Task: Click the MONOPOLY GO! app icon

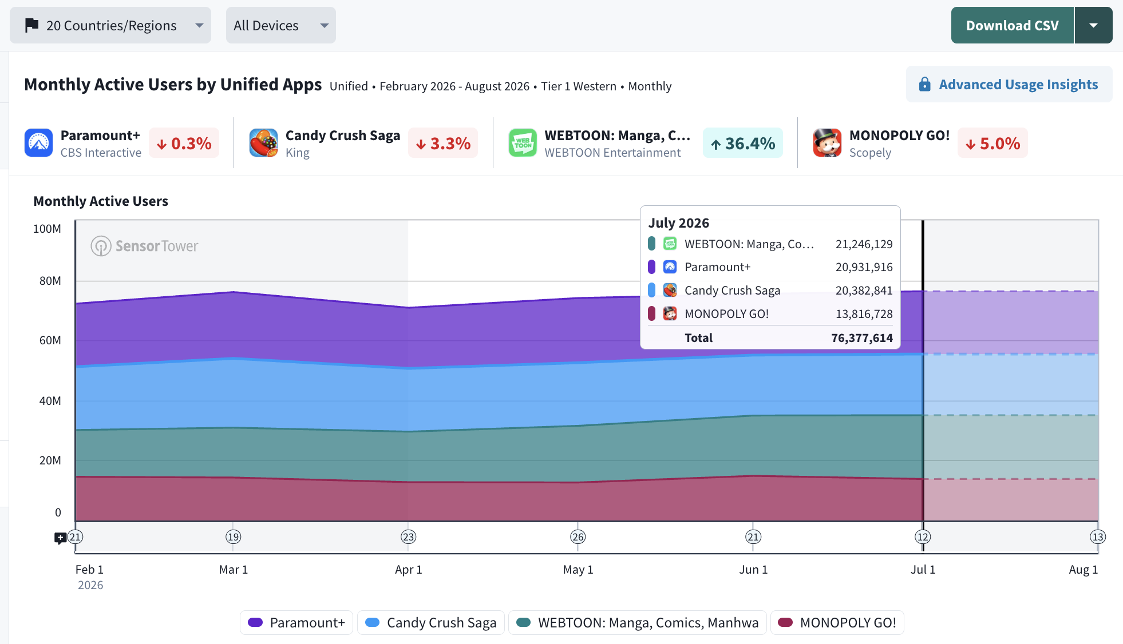Action: click(827, 143)
